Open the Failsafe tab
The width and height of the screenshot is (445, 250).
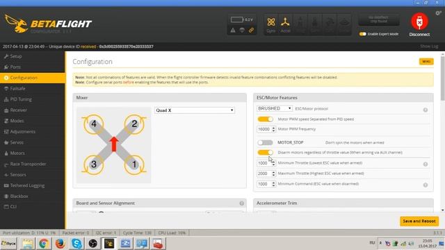click(x=33, y=88)
